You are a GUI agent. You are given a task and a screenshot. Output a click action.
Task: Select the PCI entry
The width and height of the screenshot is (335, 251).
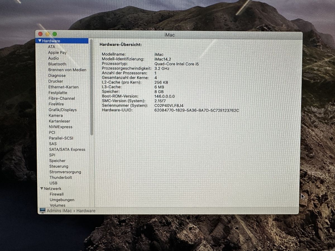(x=52, y=132)
